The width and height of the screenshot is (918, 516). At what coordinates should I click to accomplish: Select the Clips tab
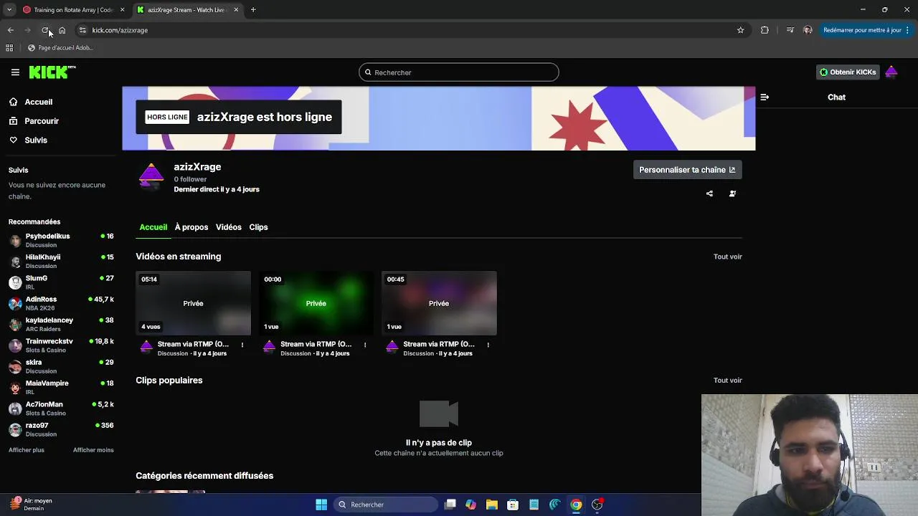coord(258,227)
